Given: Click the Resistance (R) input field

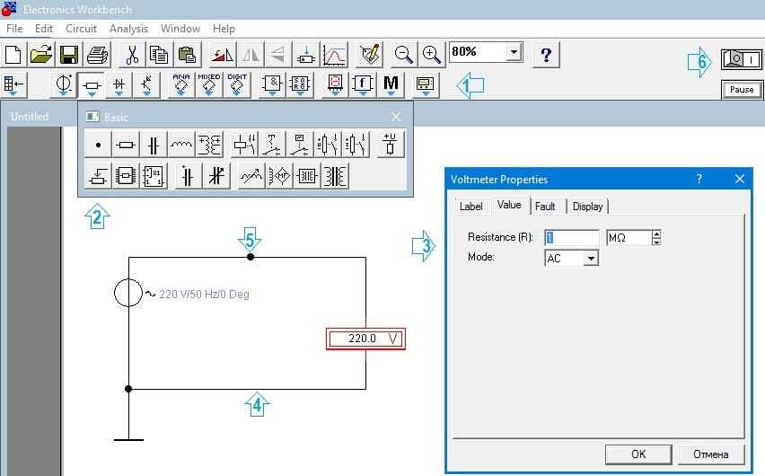Looking at the screenshot, I should point(571,238).
